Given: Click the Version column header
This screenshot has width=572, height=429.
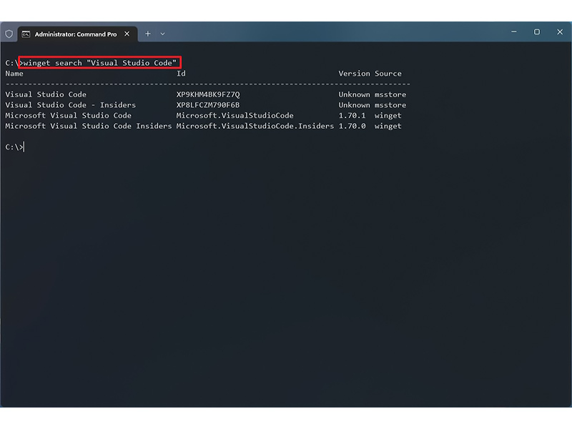Looking at the screenshot, I should (x=354, y=74).
